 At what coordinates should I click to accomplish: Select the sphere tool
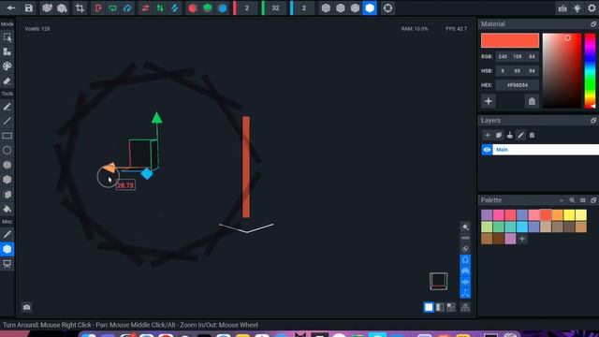[7, 165]
